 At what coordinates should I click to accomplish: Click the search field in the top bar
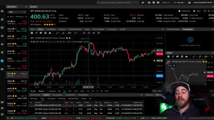[118, 2]
